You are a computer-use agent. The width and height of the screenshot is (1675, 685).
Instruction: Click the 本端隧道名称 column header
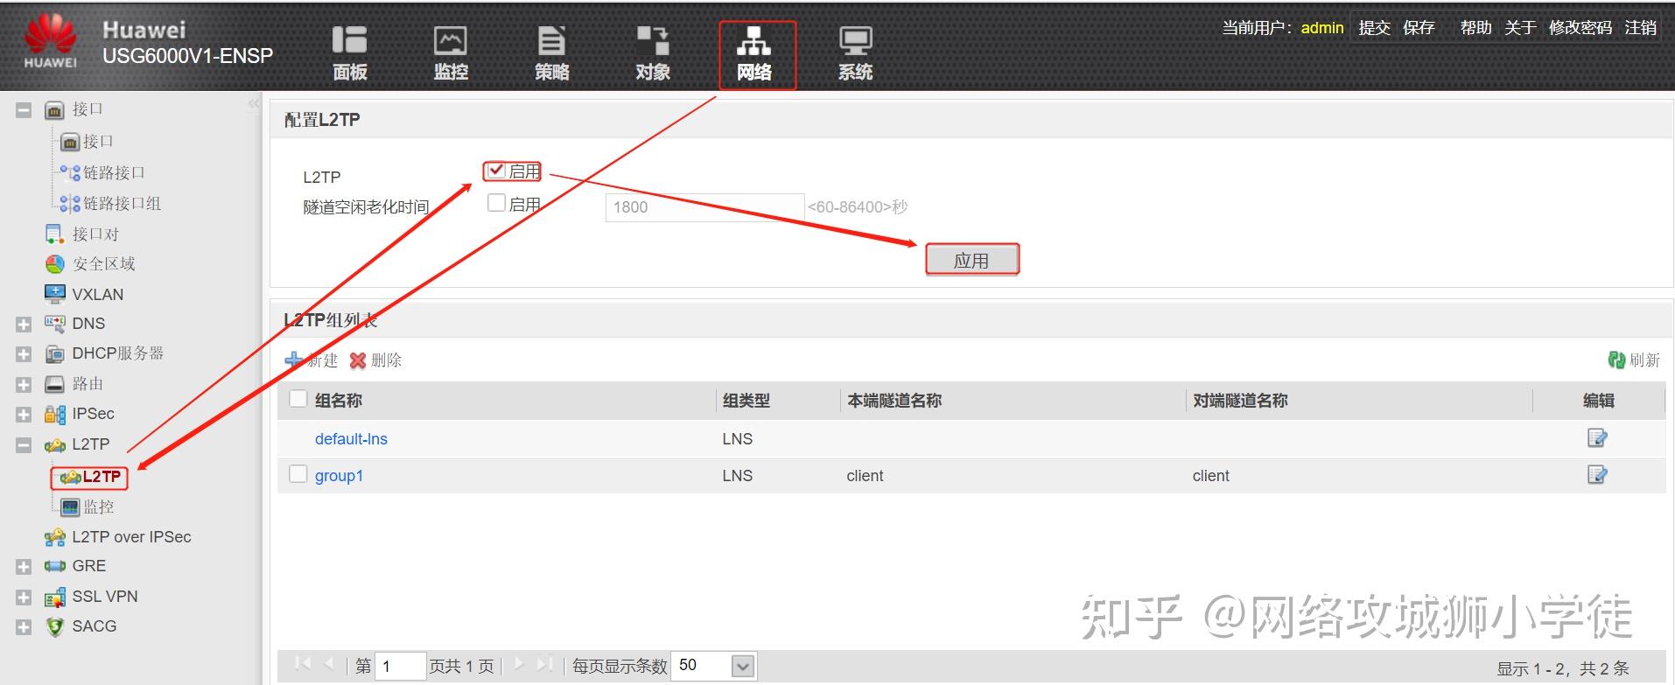(894, 401)
